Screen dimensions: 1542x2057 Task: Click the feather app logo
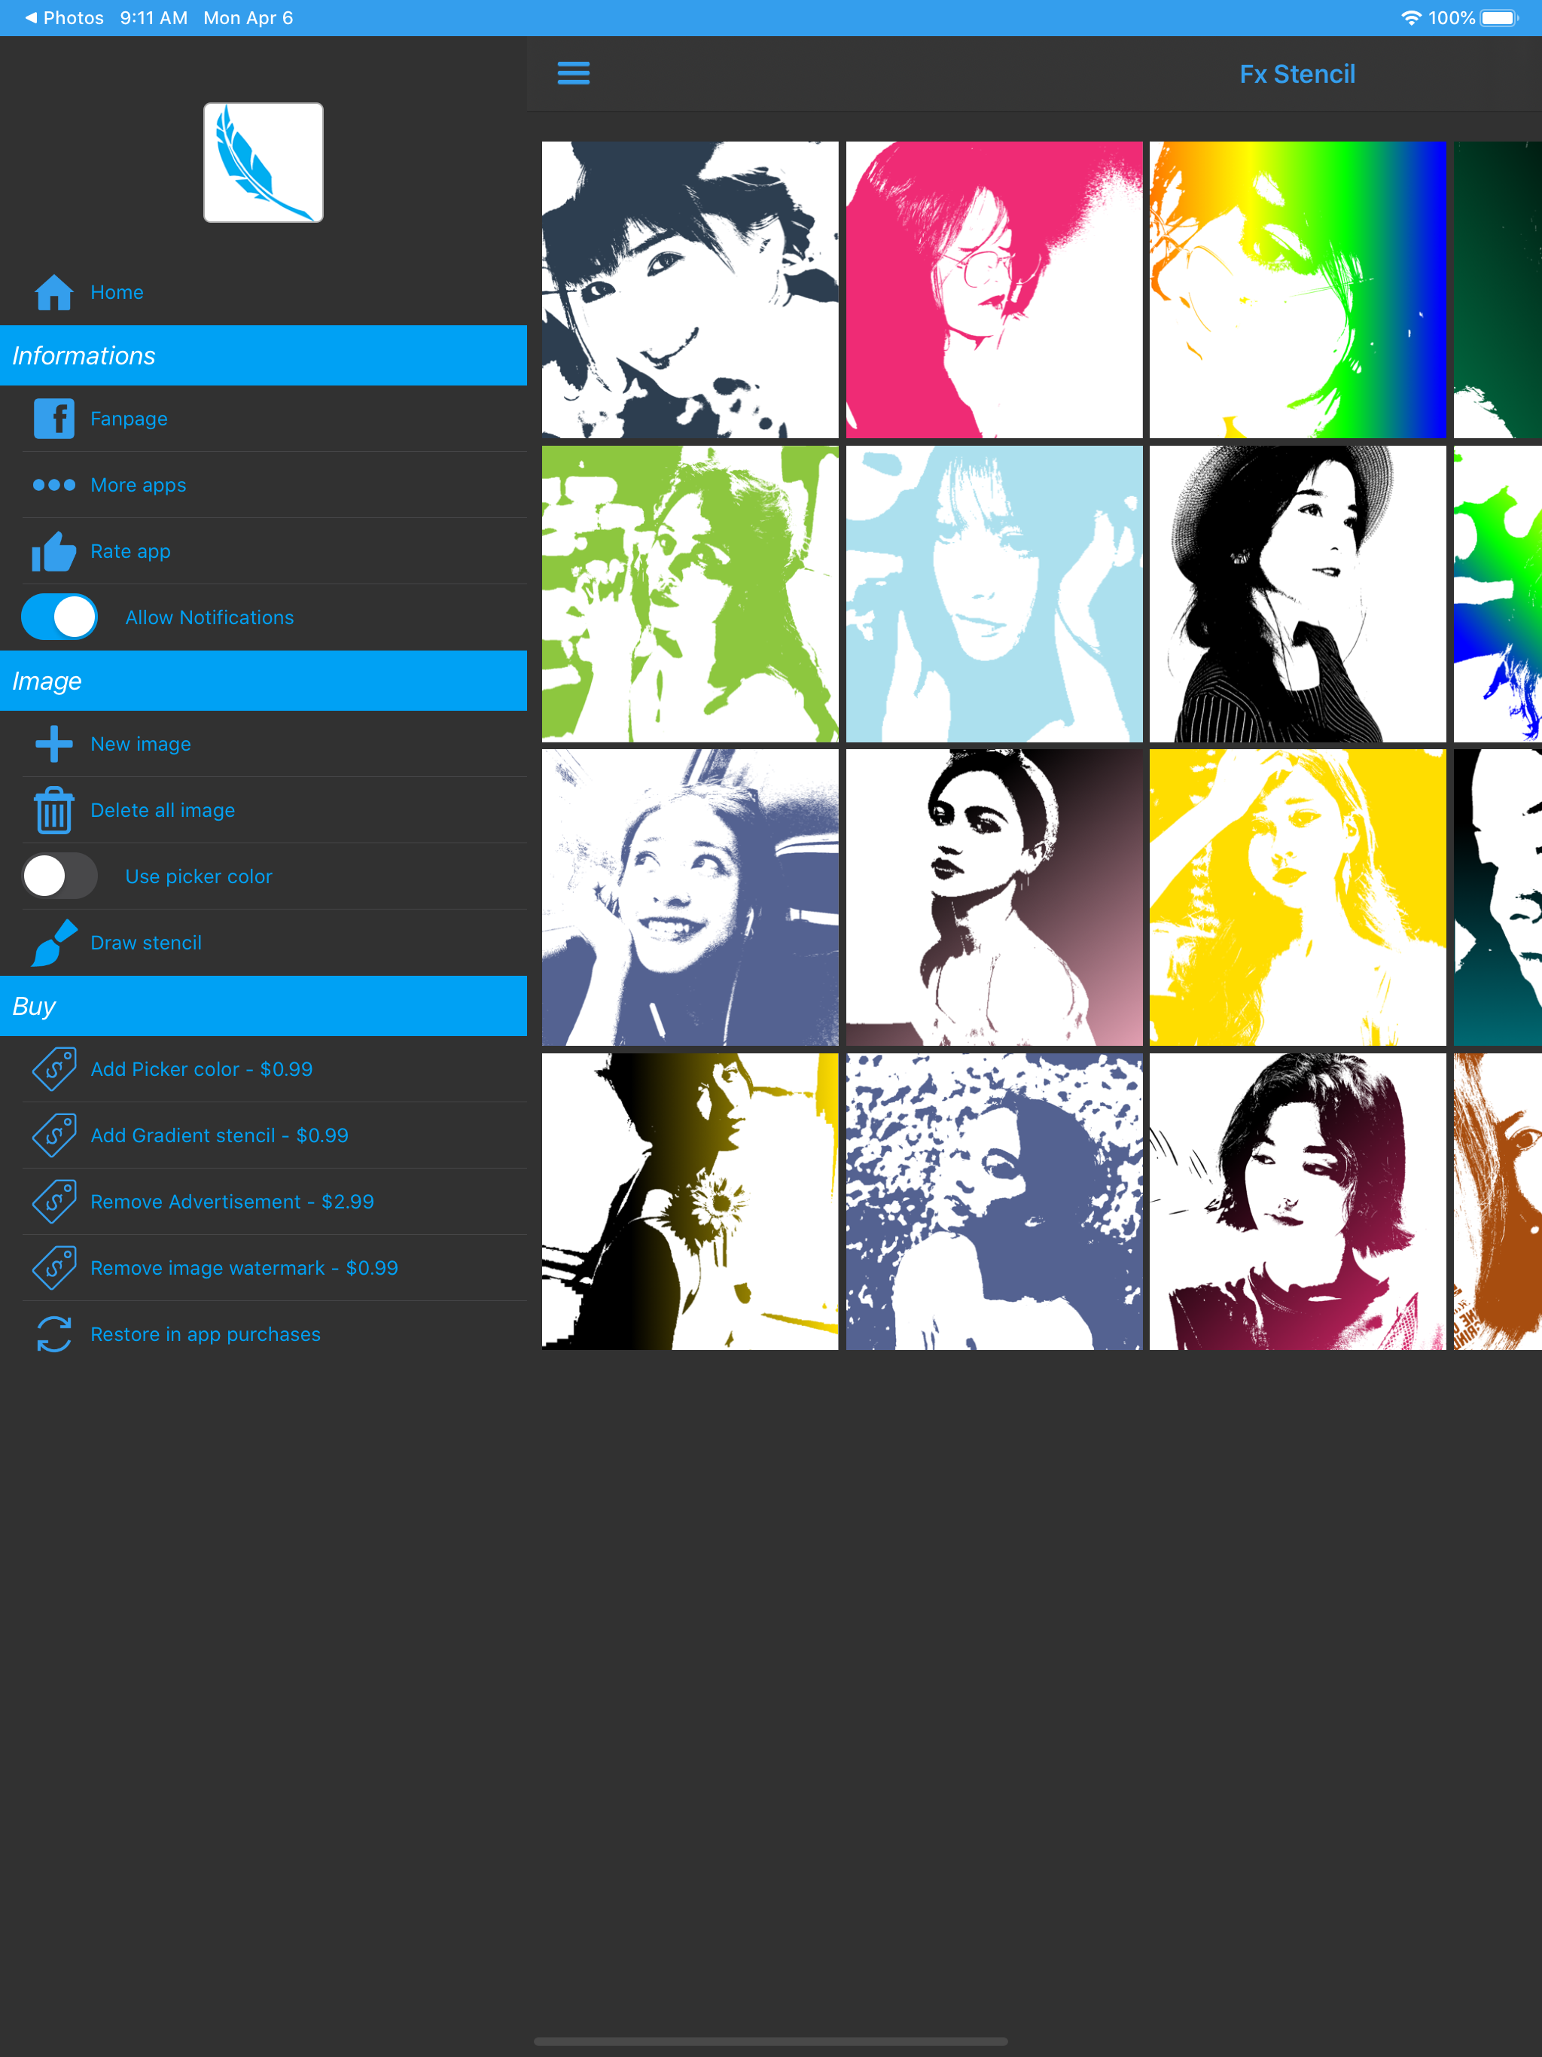click(264, 163)
